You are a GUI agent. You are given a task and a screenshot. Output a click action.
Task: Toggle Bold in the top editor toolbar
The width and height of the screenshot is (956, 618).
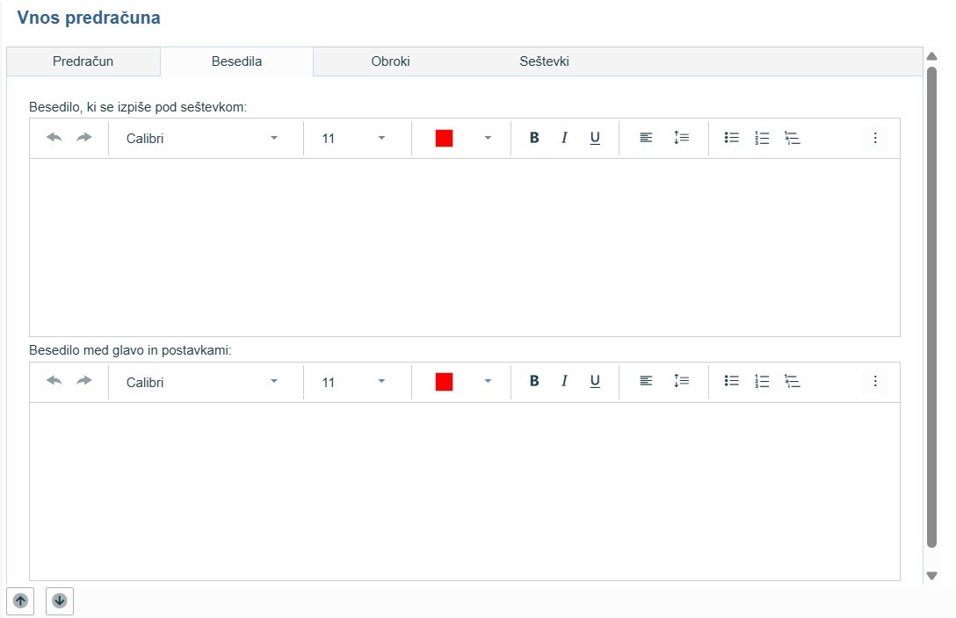click(534, 138)
